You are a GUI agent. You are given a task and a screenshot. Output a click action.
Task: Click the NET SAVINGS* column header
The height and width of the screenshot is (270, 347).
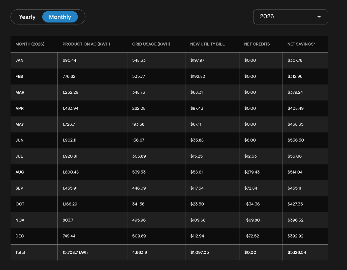pos(301,44)
